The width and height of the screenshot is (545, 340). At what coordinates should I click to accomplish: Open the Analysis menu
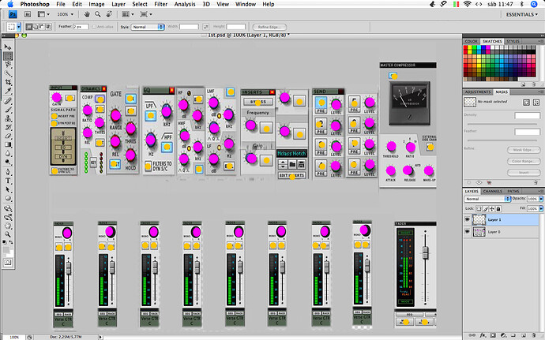coord(185,4)
